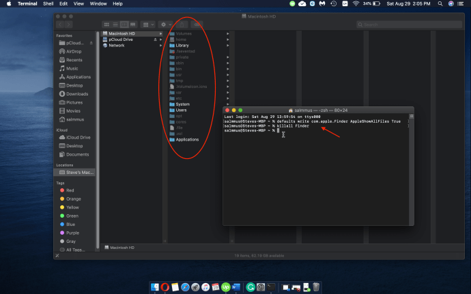Click the Malwarebytes menu bar icon

[x=322, y=3]
